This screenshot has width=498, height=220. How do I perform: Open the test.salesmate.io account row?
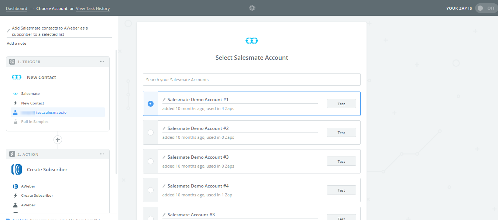pos(58,112)
